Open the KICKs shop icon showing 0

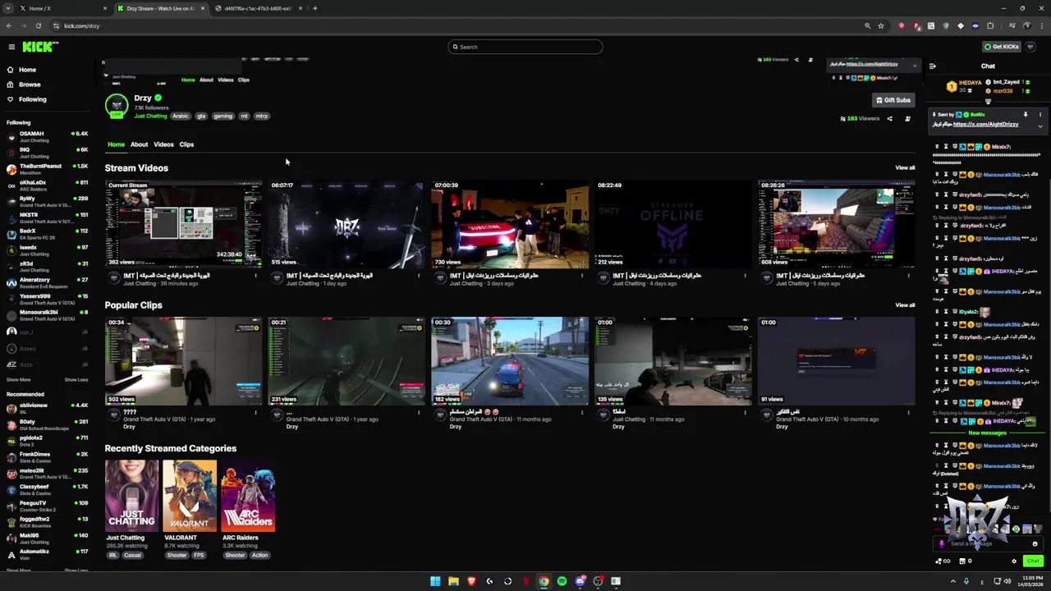966,561
